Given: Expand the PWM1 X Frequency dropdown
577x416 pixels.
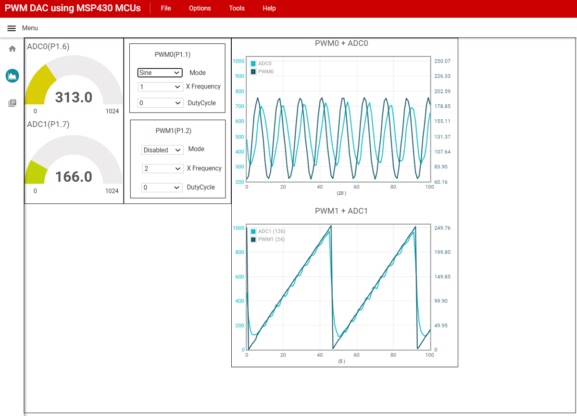Looking at the screenshot, I should [163, 169].
